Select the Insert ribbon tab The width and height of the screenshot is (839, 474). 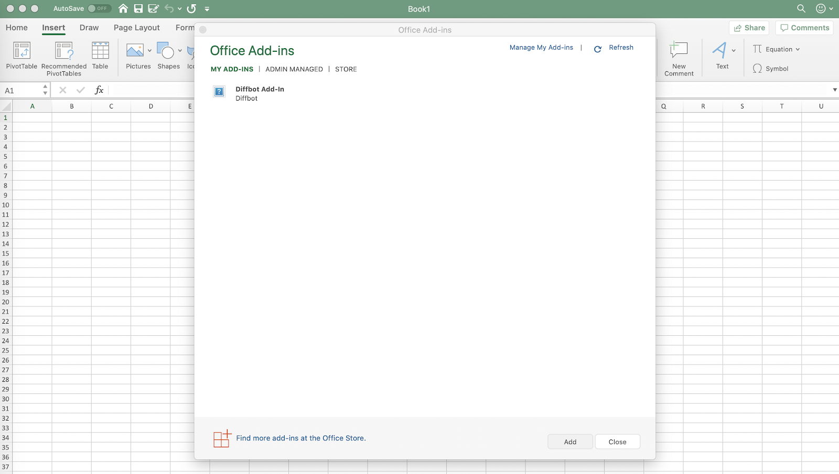(53, 28)
